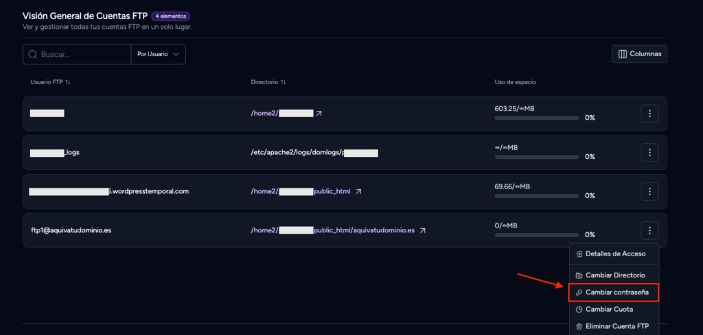Open the /home2/ public_html directory link
The image size is (703, 335).
pyautogui.click(x=301, y=191)
